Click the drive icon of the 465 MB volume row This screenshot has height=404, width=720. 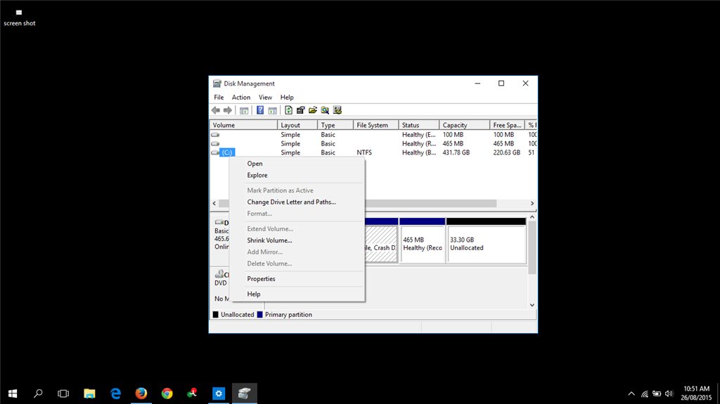point(215,144)
